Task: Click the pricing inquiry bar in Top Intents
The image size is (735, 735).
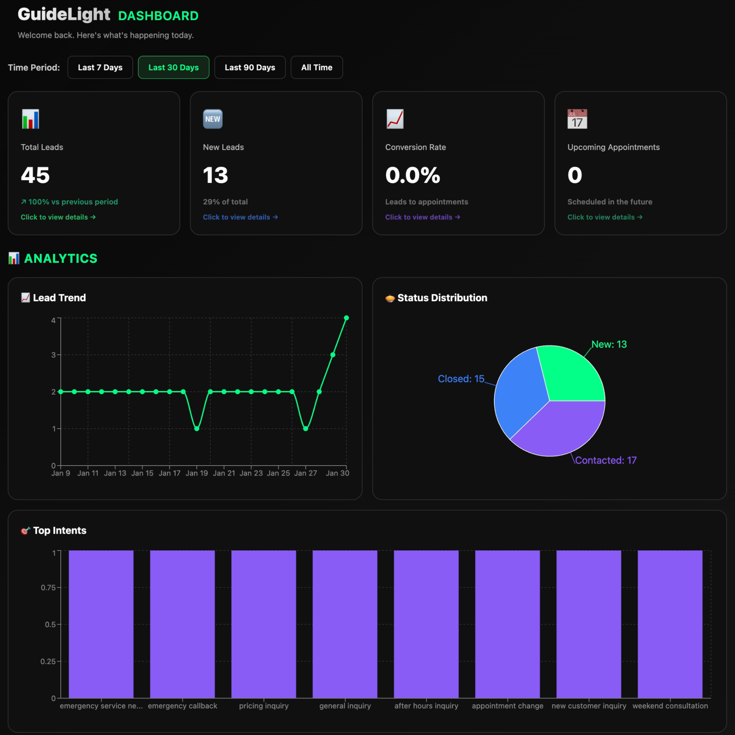Action: pos(263,628)
